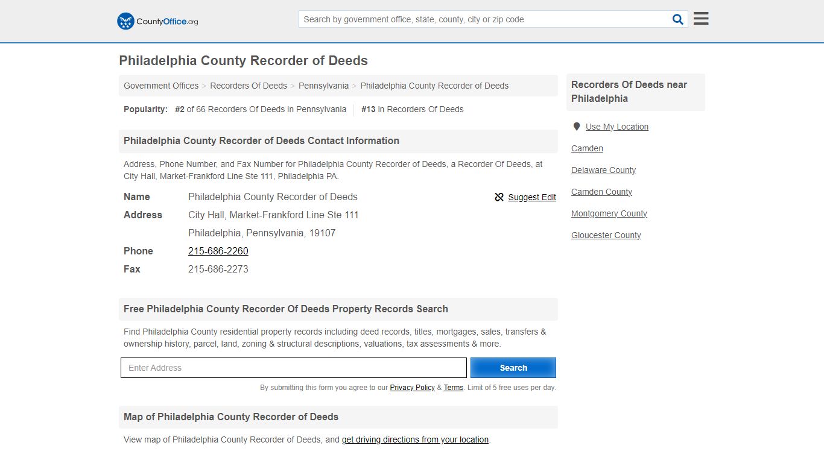Click the Enter Address field

[294, 368]
